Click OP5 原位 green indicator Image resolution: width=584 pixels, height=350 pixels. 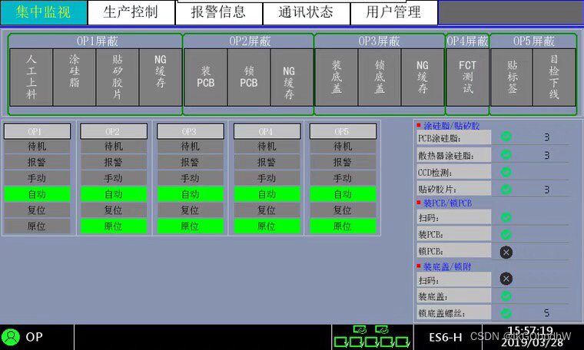point(343,226)
